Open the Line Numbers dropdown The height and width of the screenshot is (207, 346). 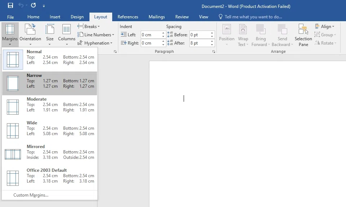tap(96, 34)
